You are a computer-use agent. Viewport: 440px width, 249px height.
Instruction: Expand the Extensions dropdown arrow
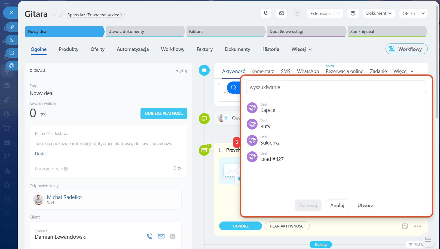pos(338,13)
